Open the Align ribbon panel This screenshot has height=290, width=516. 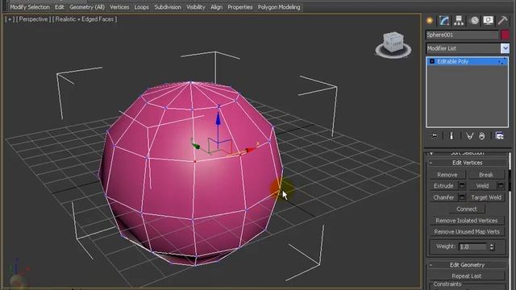click(x=217, y=7)
